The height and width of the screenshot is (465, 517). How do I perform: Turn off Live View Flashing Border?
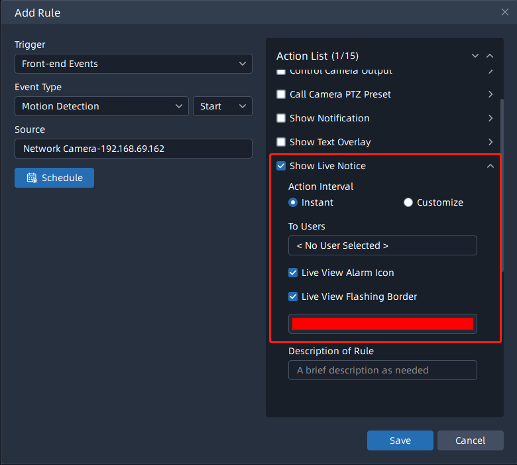point(293,297)
